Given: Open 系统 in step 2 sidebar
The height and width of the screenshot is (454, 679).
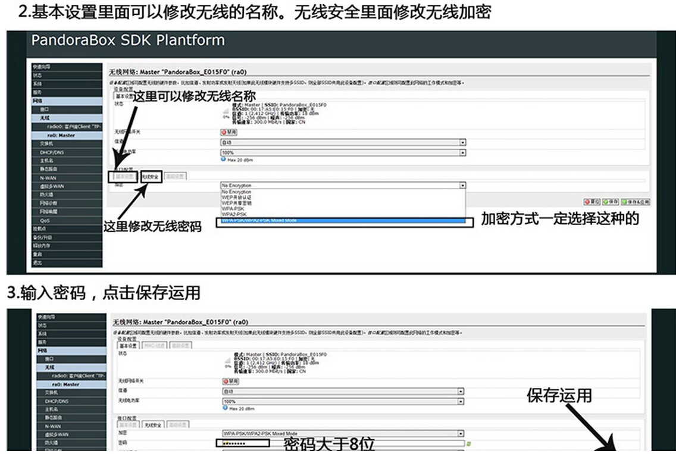Looking at the screenshot, I should pos(67,83).
